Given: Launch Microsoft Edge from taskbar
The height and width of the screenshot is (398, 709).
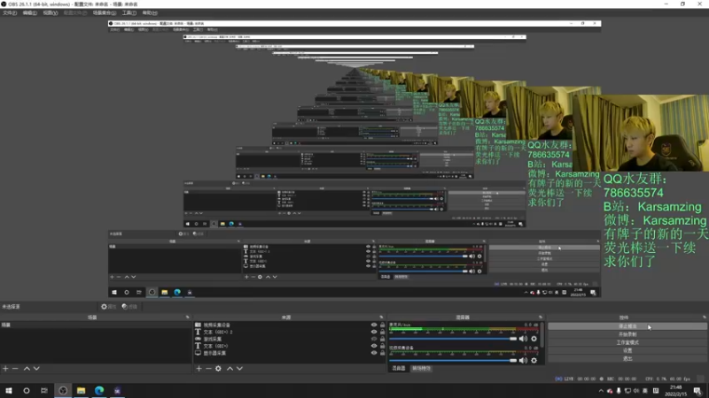Looking at the screenshot, I should (99, 391).
